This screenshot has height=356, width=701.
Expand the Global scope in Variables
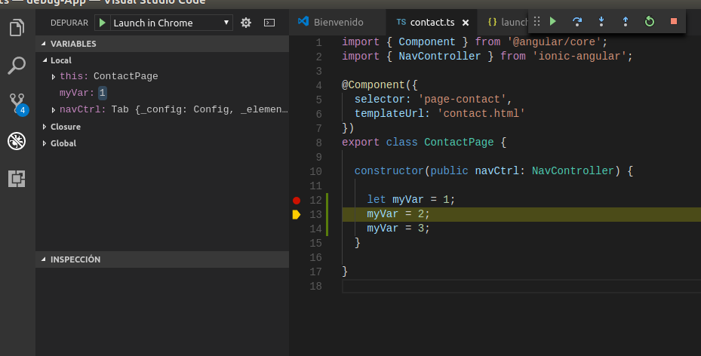(63, 143)
